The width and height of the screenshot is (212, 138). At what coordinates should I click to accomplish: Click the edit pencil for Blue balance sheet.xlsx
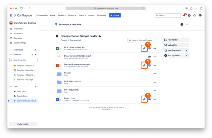[x=144, y=48]
